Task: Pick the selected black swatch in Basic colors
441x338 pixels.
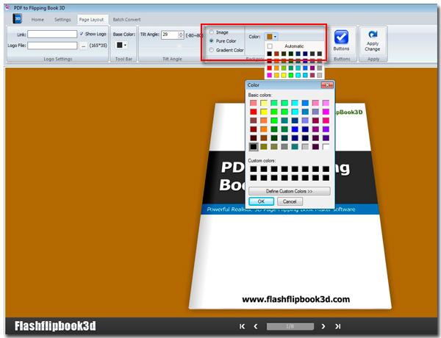Action: (254, 146)
